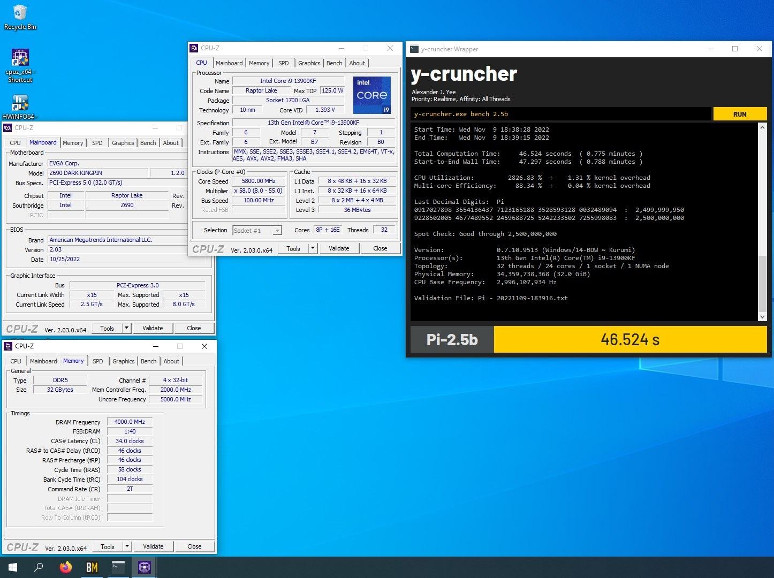Viewport: 774px width, 578px height.
Task: Open the Recycle Bin desktop icon
Action: (20, 18)
